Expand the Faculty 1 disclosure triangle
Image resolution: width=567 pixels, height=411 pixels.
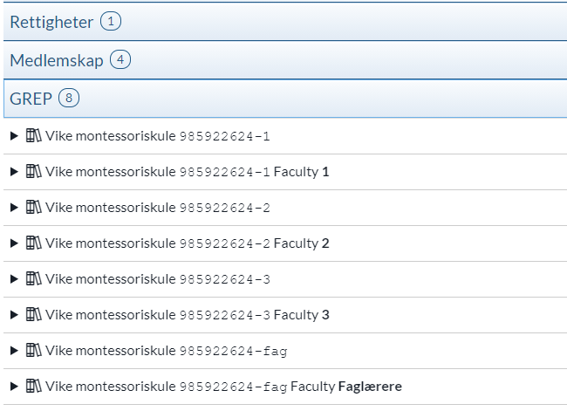tap(13, 172)
